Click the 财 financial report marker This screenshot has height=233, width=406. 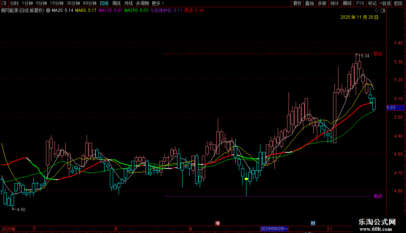pyautogui.click(x=313, y=223)
